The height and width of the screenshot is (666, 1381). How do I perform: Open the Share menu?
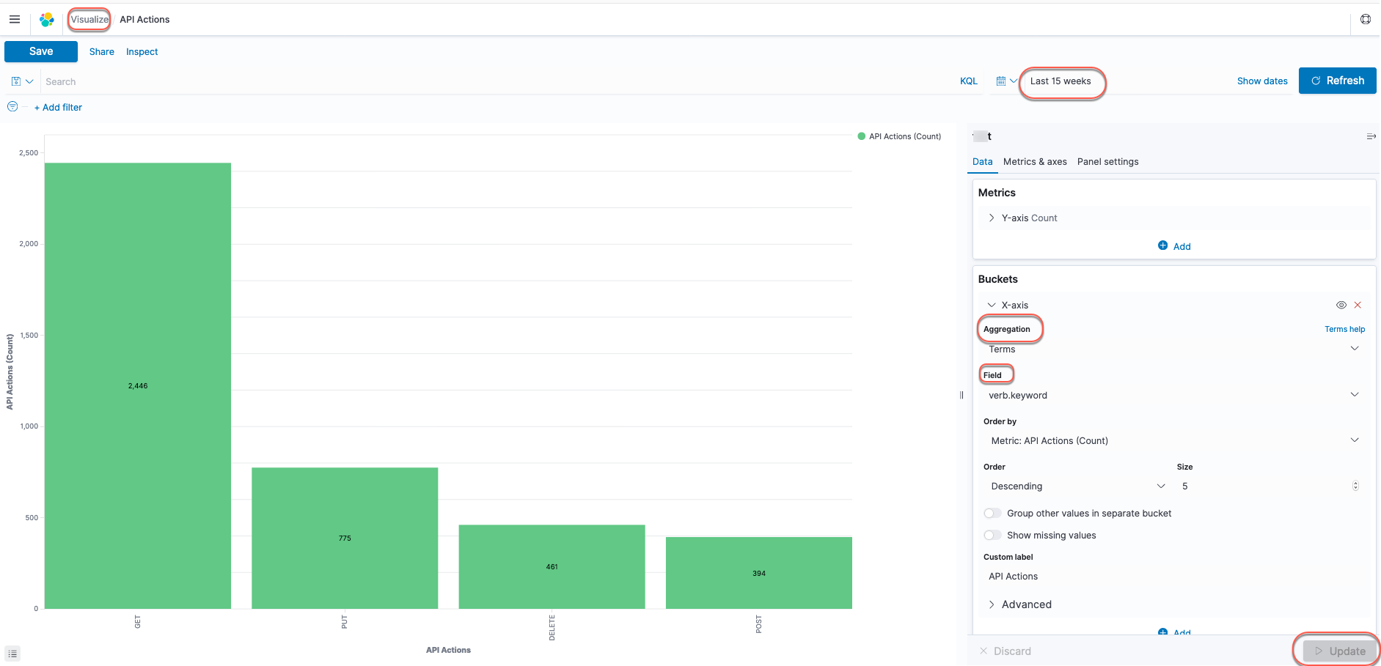[102, 52]
